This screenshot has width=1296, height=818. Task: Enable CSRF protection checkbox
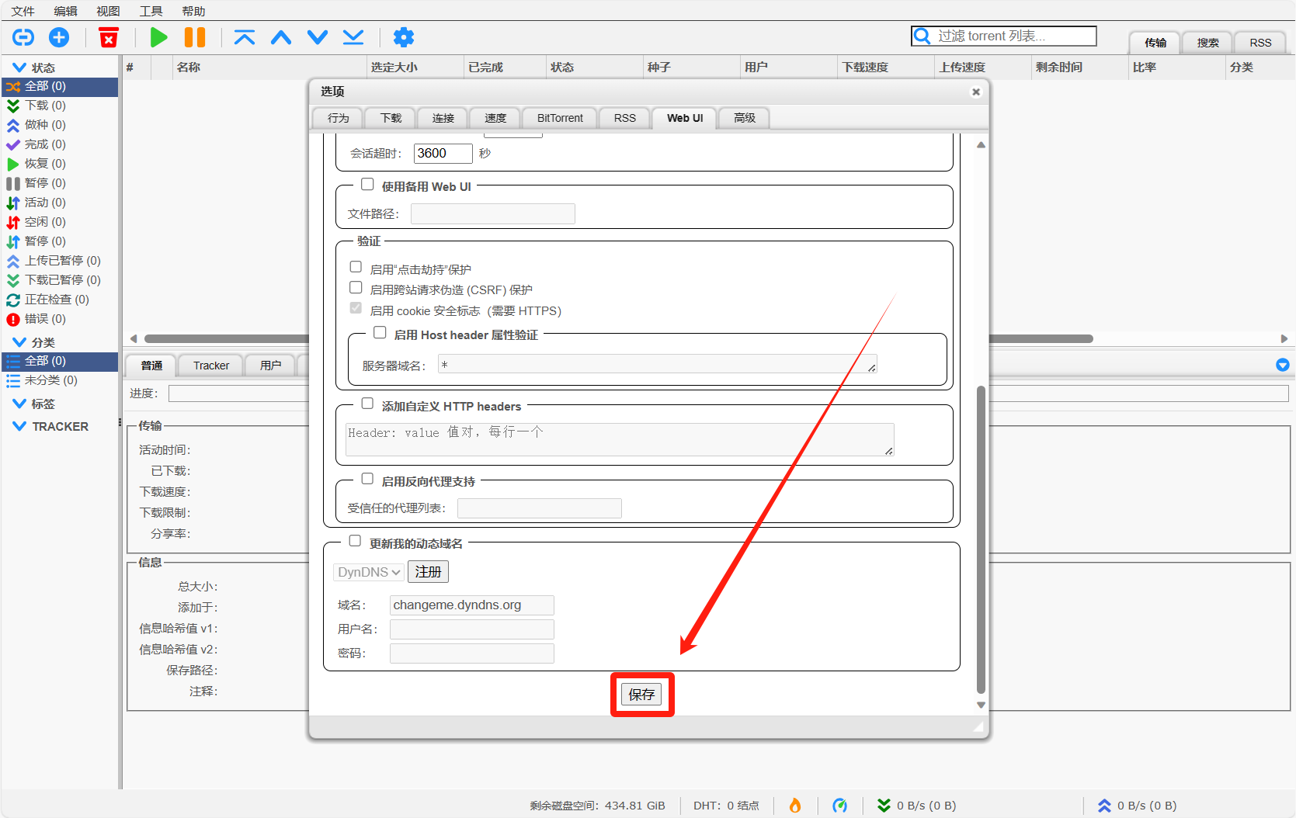coord(356,288)
